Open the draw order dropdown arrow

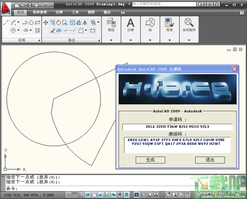[98, 22]
